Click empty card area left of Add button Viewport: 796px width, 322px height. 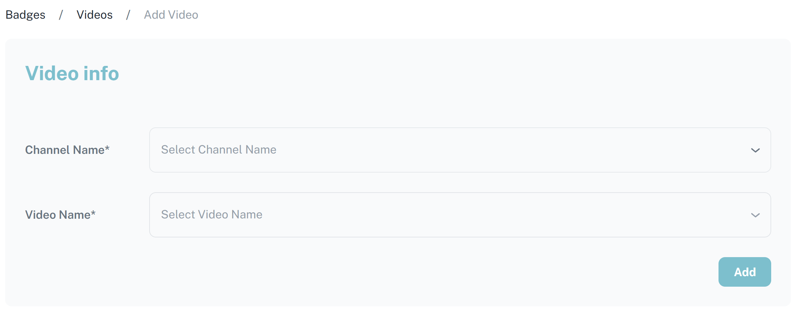point(408,272)
